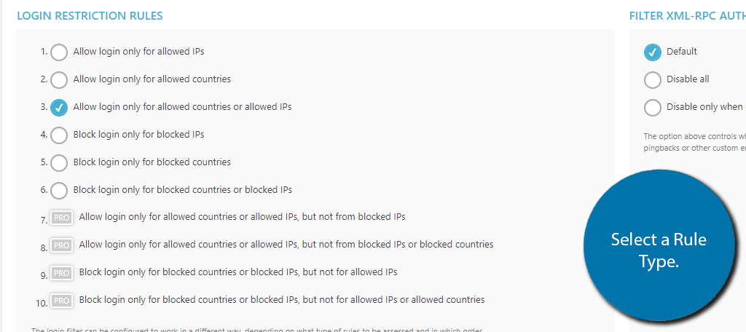The width and height of the screenshot is (746, 332).
Task: Click the PRO badge on rule 7
Action: [x=61, y=218]
